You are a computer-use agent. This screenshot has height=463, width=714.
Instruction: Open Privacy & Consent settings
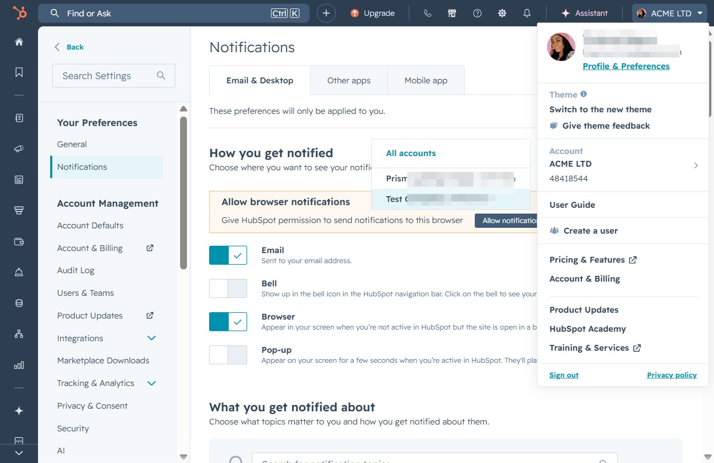[92, 406]
